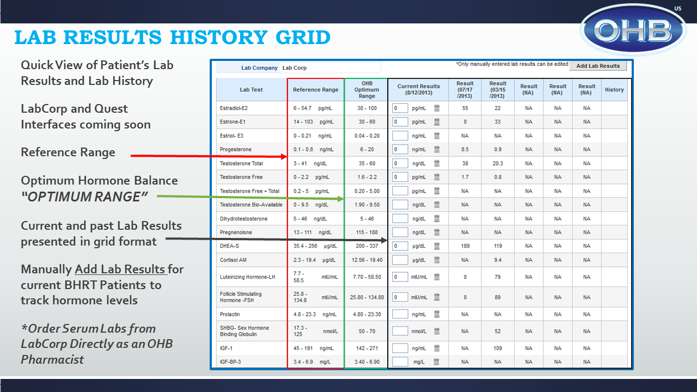Open calculator icon in Testosterone Bio-Available row
The width and height of the screenshot is (697, 392).
[437, 205]
